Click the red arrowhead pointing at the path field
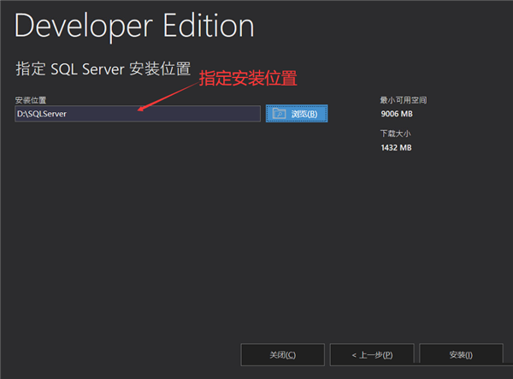The height and width of the screenshot is (379, 513). tap(142, 109)
